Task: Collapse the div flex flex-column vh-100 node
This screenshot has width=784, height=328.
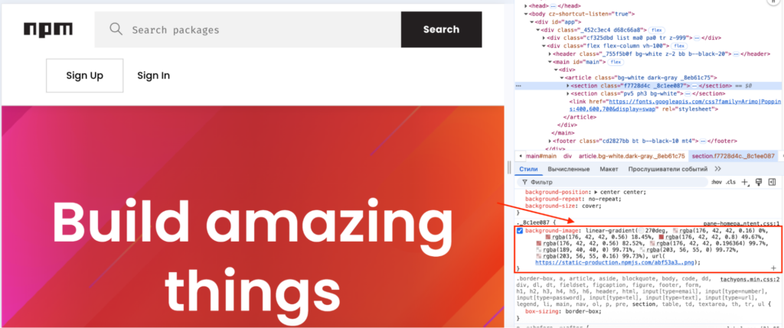Action: tap(544, 46)
